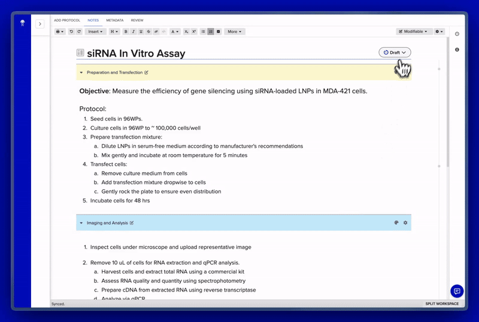Collapse the Preparation and Transfection section

click(x=81, y=72)
